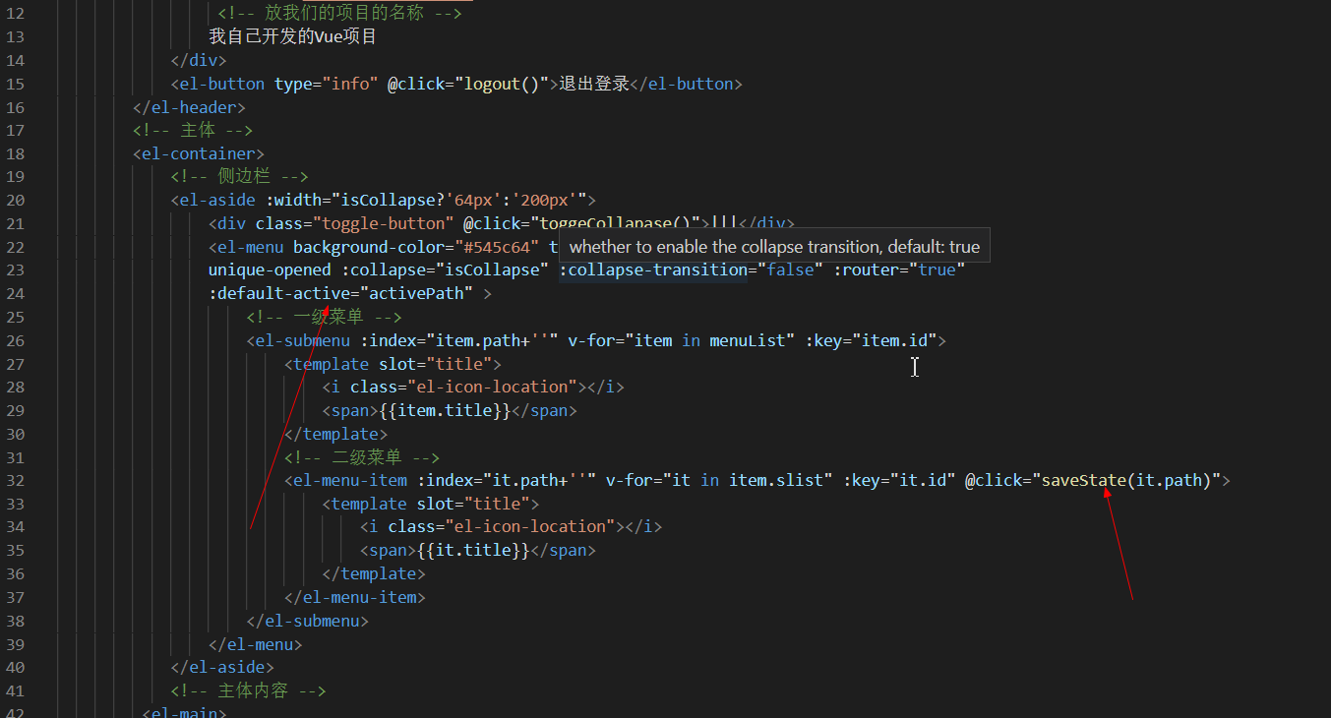
Task: Click line number 39 in the gutter
Action: (15, 644)
